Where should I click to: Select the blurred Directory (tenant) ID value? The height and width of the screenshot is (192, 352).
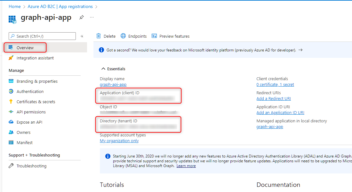138,127
